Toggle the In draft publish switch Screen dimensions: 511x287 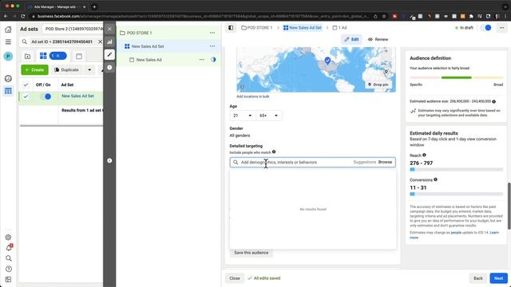pyautogui.click(x=486, y=28)
